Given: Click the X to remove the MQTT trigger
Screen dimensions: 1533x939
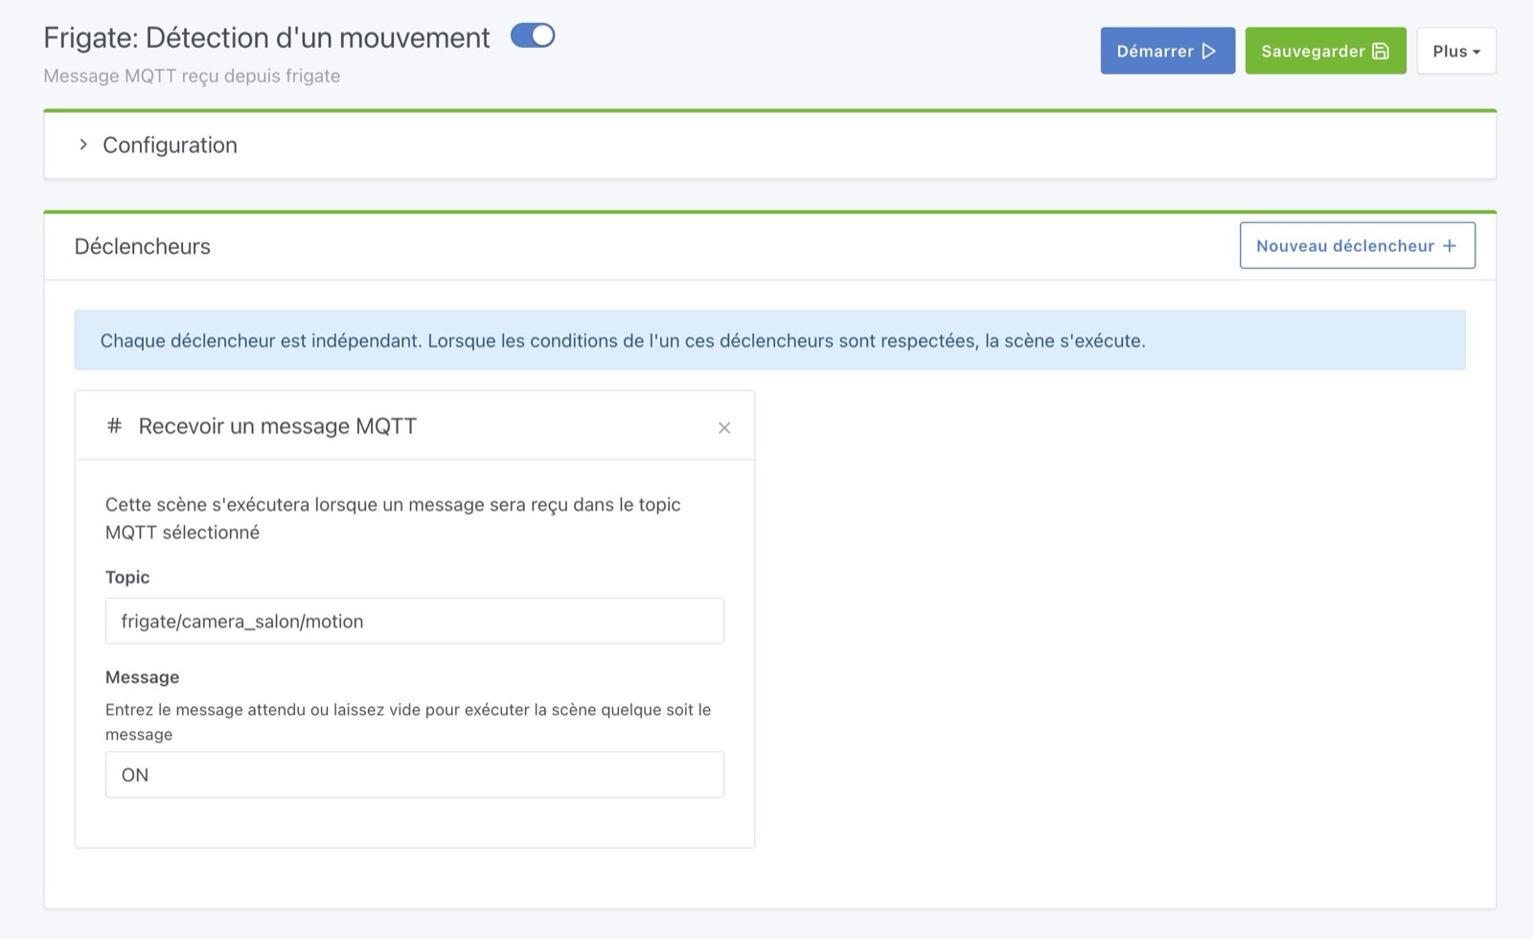Looking at the screenshot, I should click(724, 427).
